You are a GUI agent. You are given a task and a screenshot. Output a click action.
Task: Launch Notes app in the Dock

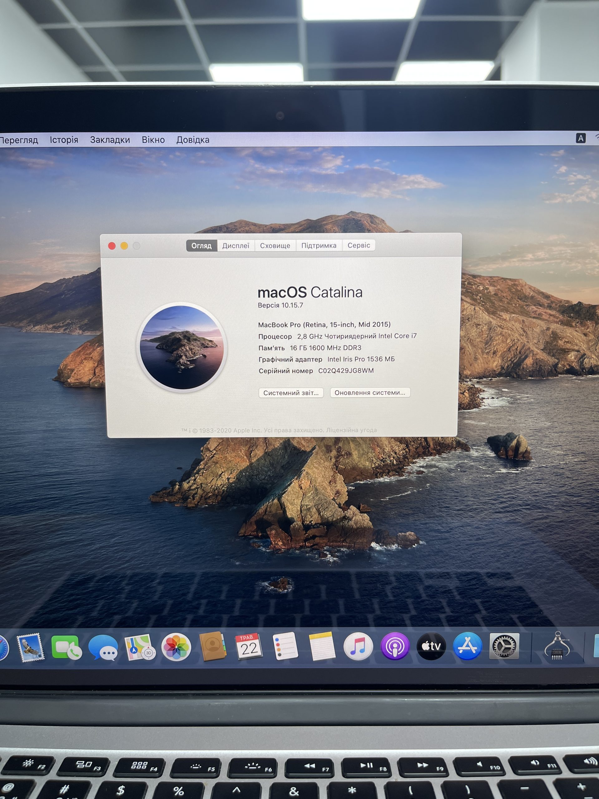pyautogui.click(x=322, y=646)
